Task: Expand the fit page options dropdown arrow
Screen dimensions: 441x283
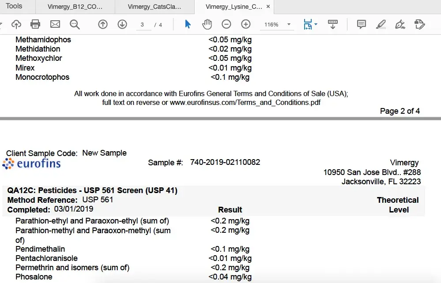Action: pyautogui.click(x=316, y=25)
